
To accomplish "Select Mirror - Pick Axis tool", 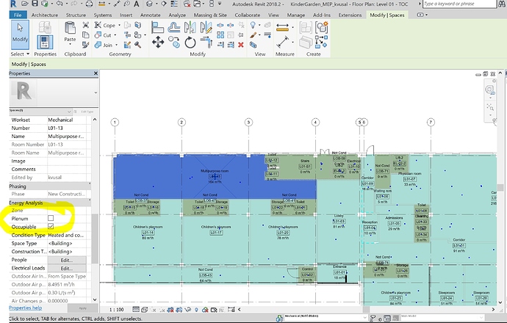I will (x=190, y=27).
